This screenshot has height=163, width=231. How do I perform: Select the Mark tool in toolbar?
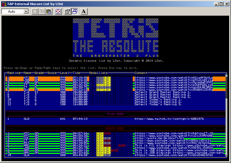pyautogui.click(x=35, y=11)
